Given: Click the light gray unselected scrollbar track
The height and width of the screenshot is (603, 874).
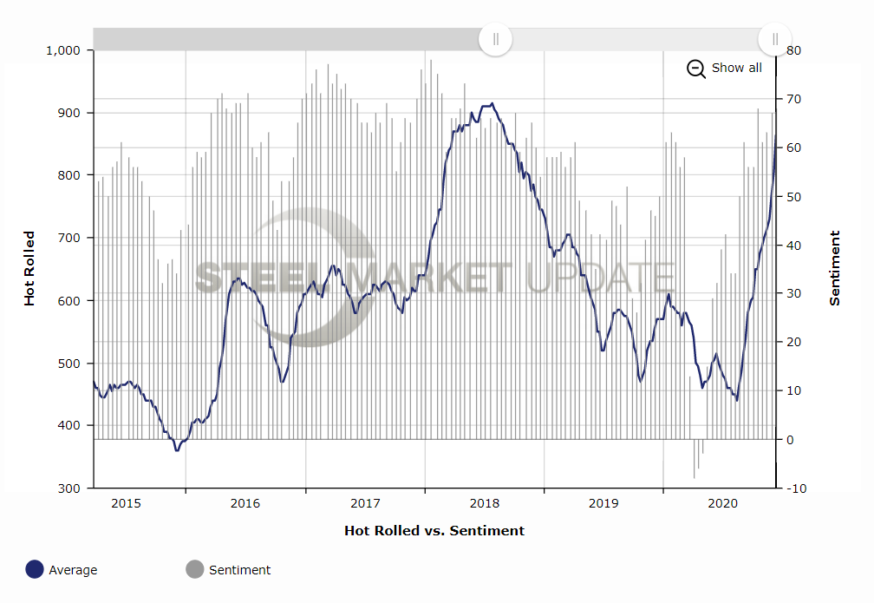Looking at the screenshot, I should point(635,39).
